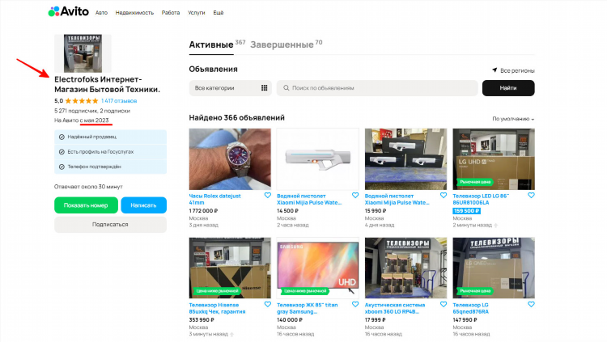Favorite the Часы Rolex datejust listing
Viewport: 607px width, 342px height.
(268, 196)
